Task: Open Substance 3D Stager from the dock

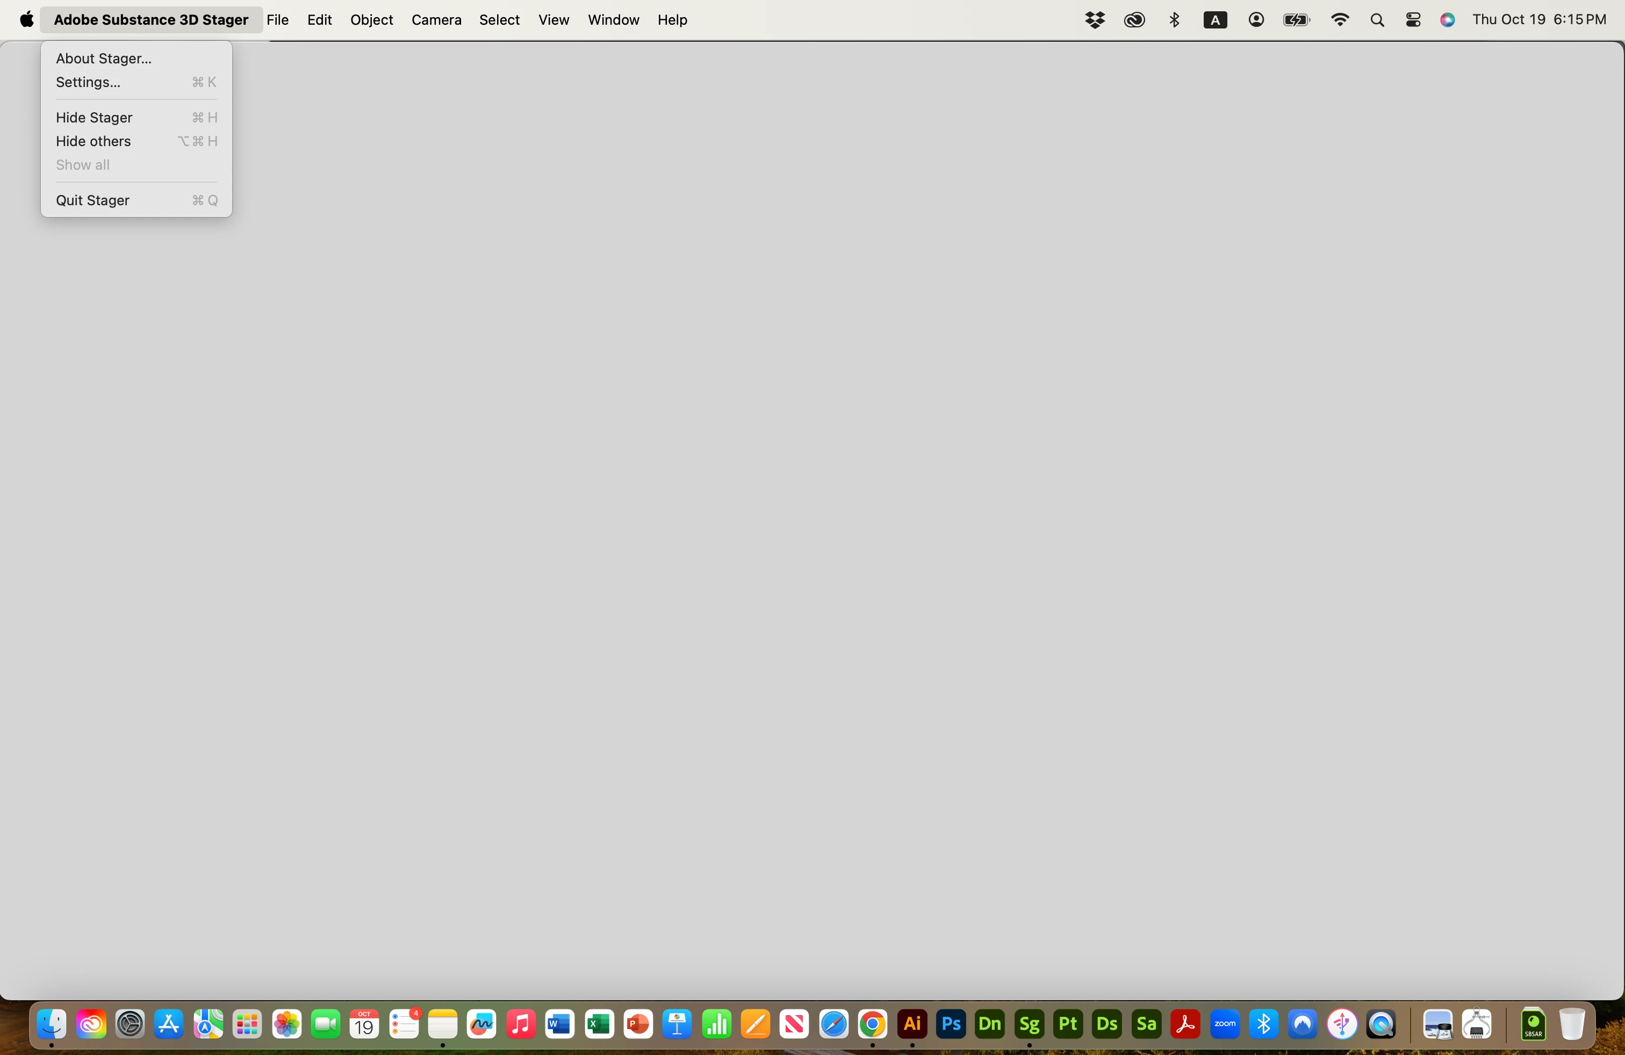Action: coord(1029,1024)
